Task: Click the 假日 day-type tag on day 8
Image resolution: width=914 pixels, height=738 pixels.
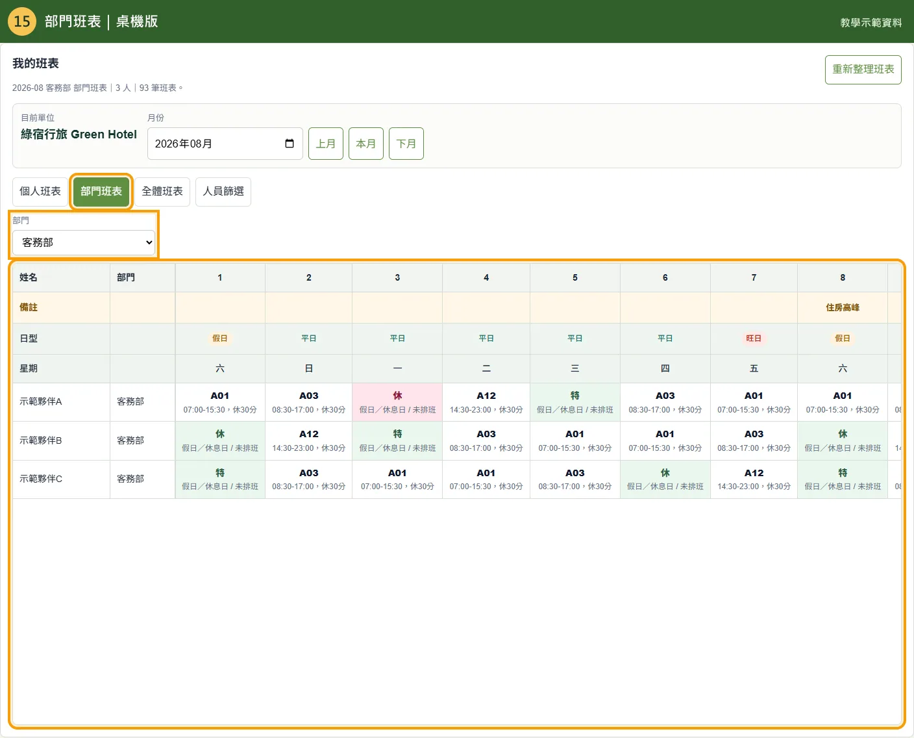Action: [x=843, y=338]
